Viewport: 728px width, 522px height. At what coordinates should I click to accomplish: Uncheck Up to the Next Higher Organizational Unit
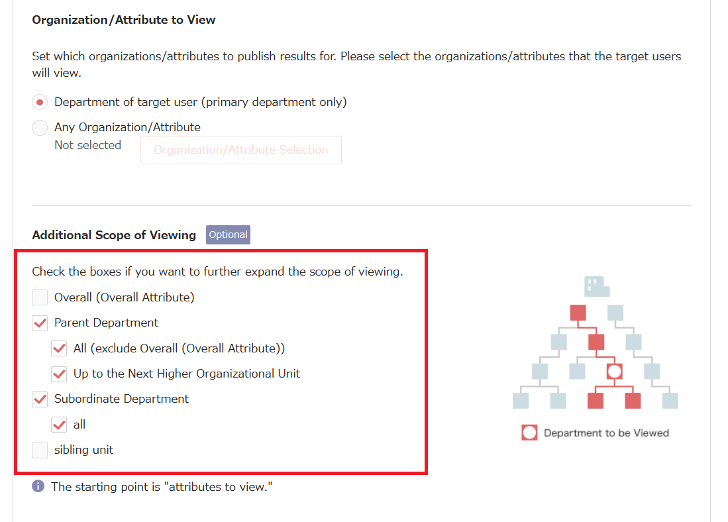click(x=60, y=374)
